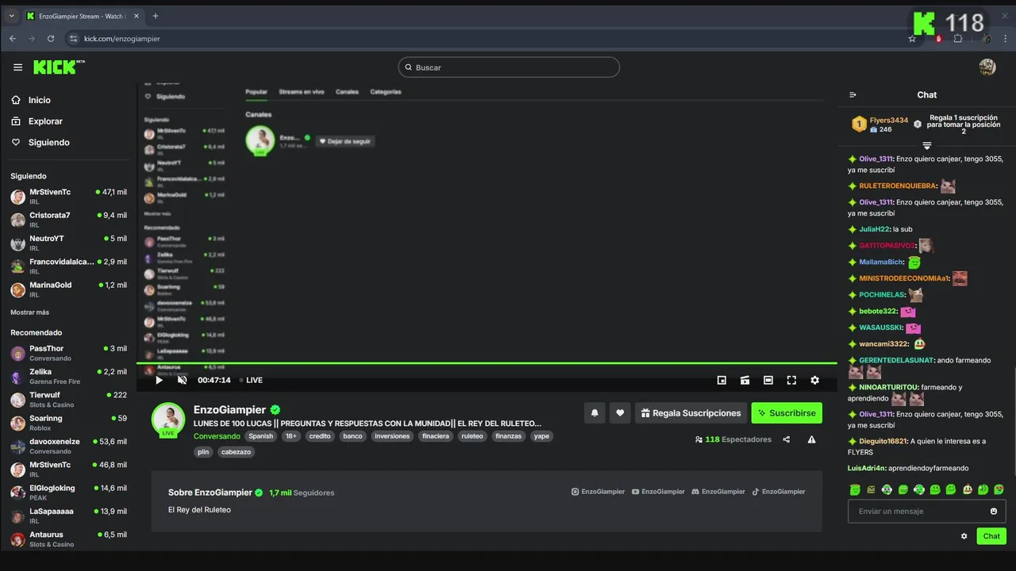Pick the first quick emote below chat
The image size is (1016, 571).
click(855, 489)
